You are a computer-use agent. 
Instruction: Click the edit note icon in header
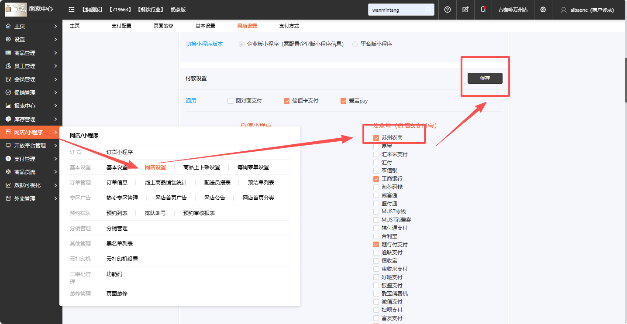[x=465, y=10]
